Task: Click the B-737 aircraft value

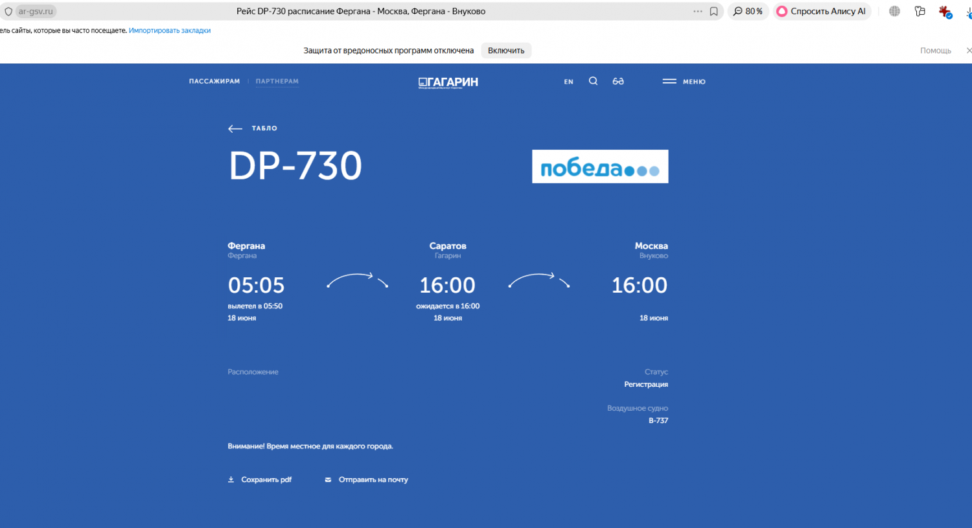Action: click(x=658, y=420)
